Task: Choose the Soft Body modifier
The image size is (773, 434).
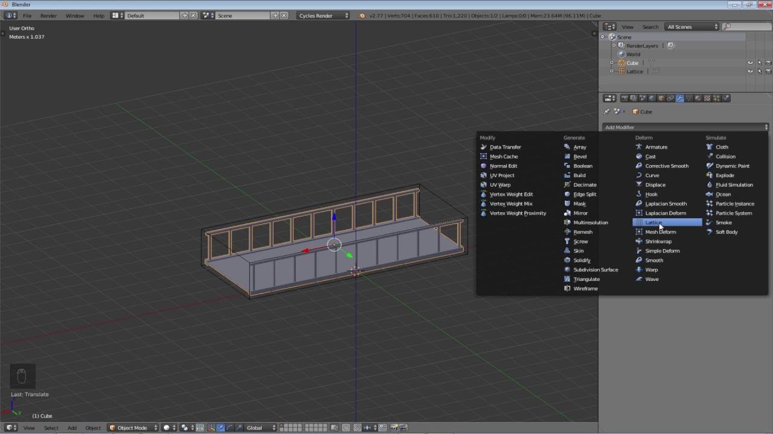Action: click(x=726, y=232)
